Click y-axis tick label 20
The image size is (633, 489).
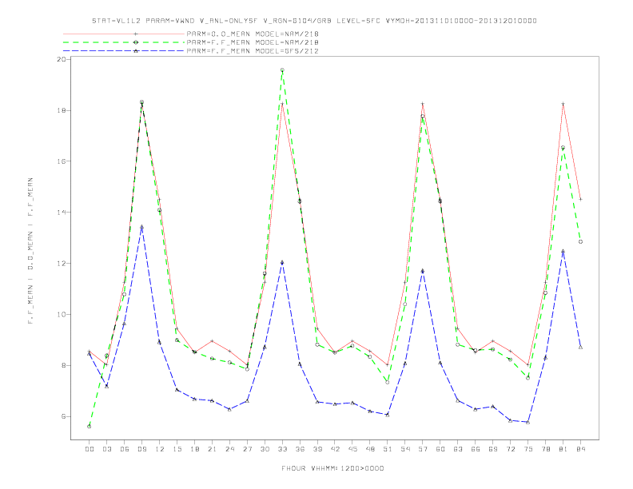[62, 59]
